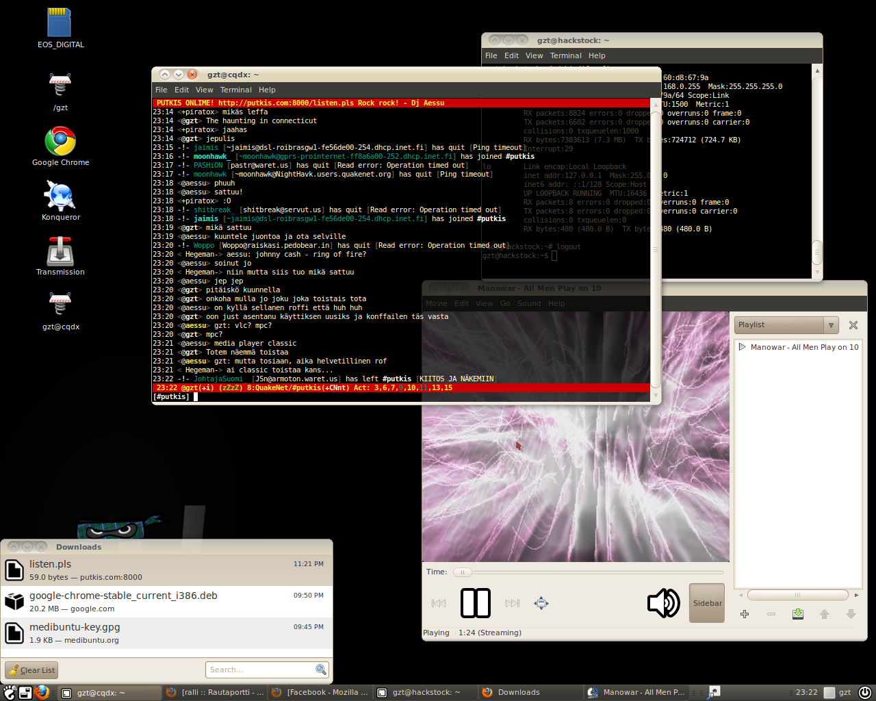The height and width of the screenshot is (701, 876).
Task: Switch to Facebook Mozilla taskbar window
Action: click(x=320, y=692)
